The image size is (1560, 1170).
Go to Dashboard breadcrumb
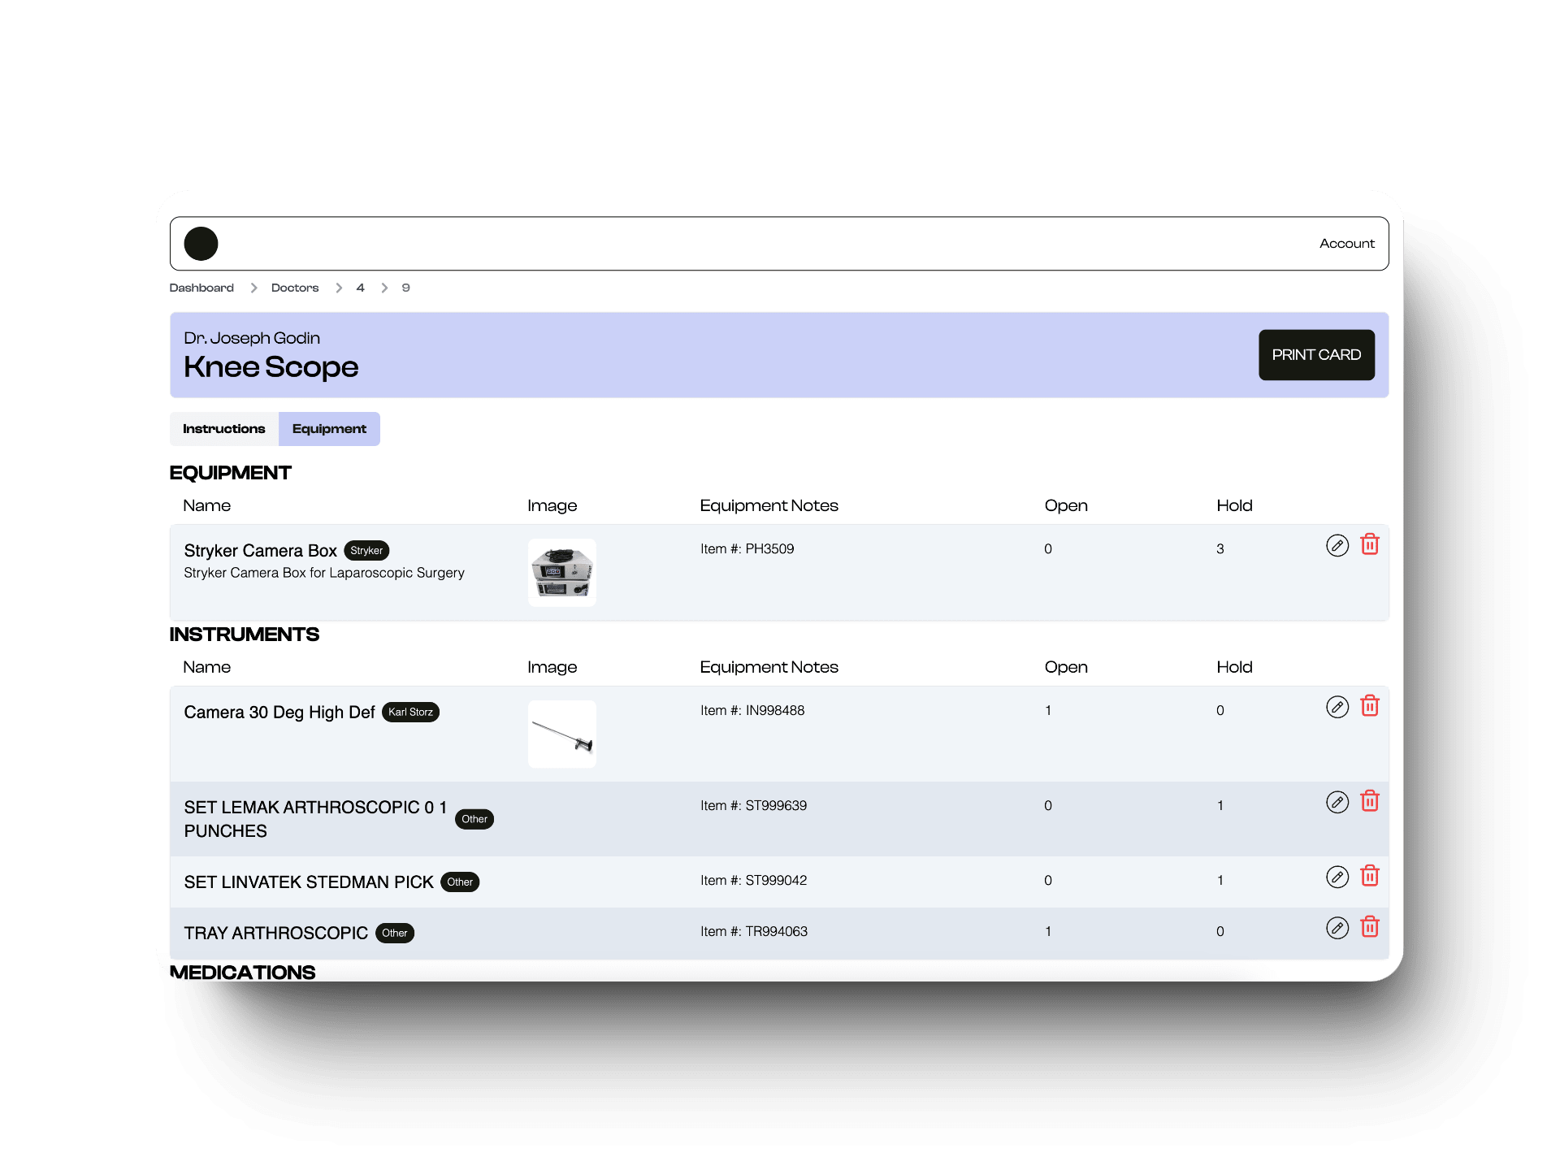[201, 288]
